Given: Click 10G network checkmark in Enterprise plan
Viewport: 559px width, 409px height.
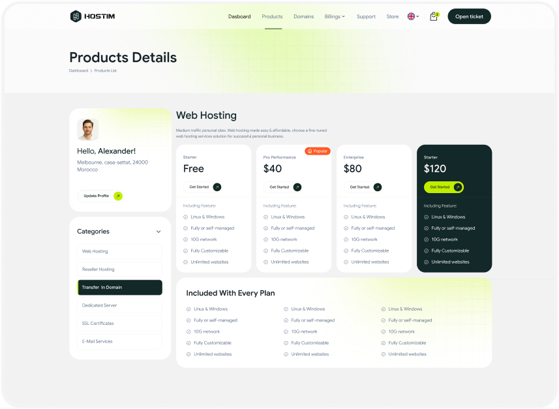Looking at the screenshot, I should (x=346, y=239).
